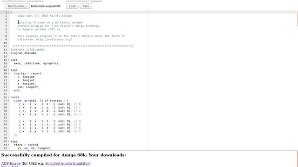Click the 'tface = record' declaration
Image resolution: width=298 pixels, height=167 pixels.
pyautogui.click(x=26, y=145)
